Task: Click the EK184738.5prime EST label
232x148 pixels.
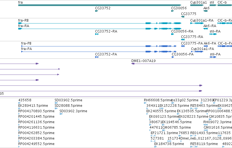Action: pyautogui.click(x=169, y=144)
